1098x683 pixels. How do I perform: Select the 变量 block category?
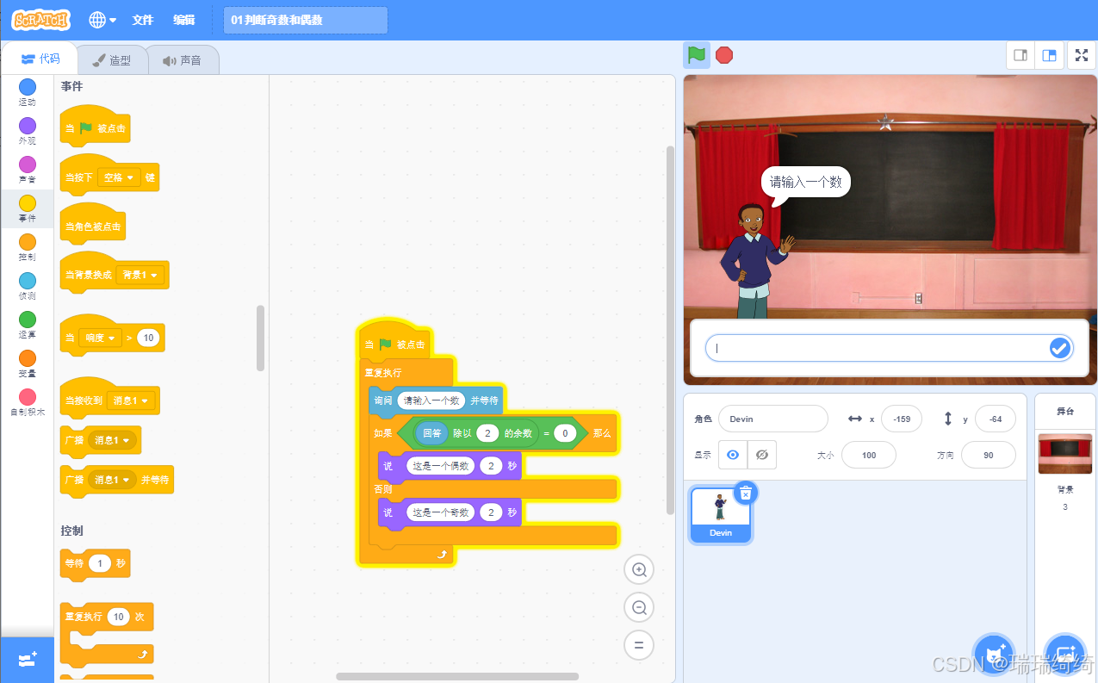(28, 364)
